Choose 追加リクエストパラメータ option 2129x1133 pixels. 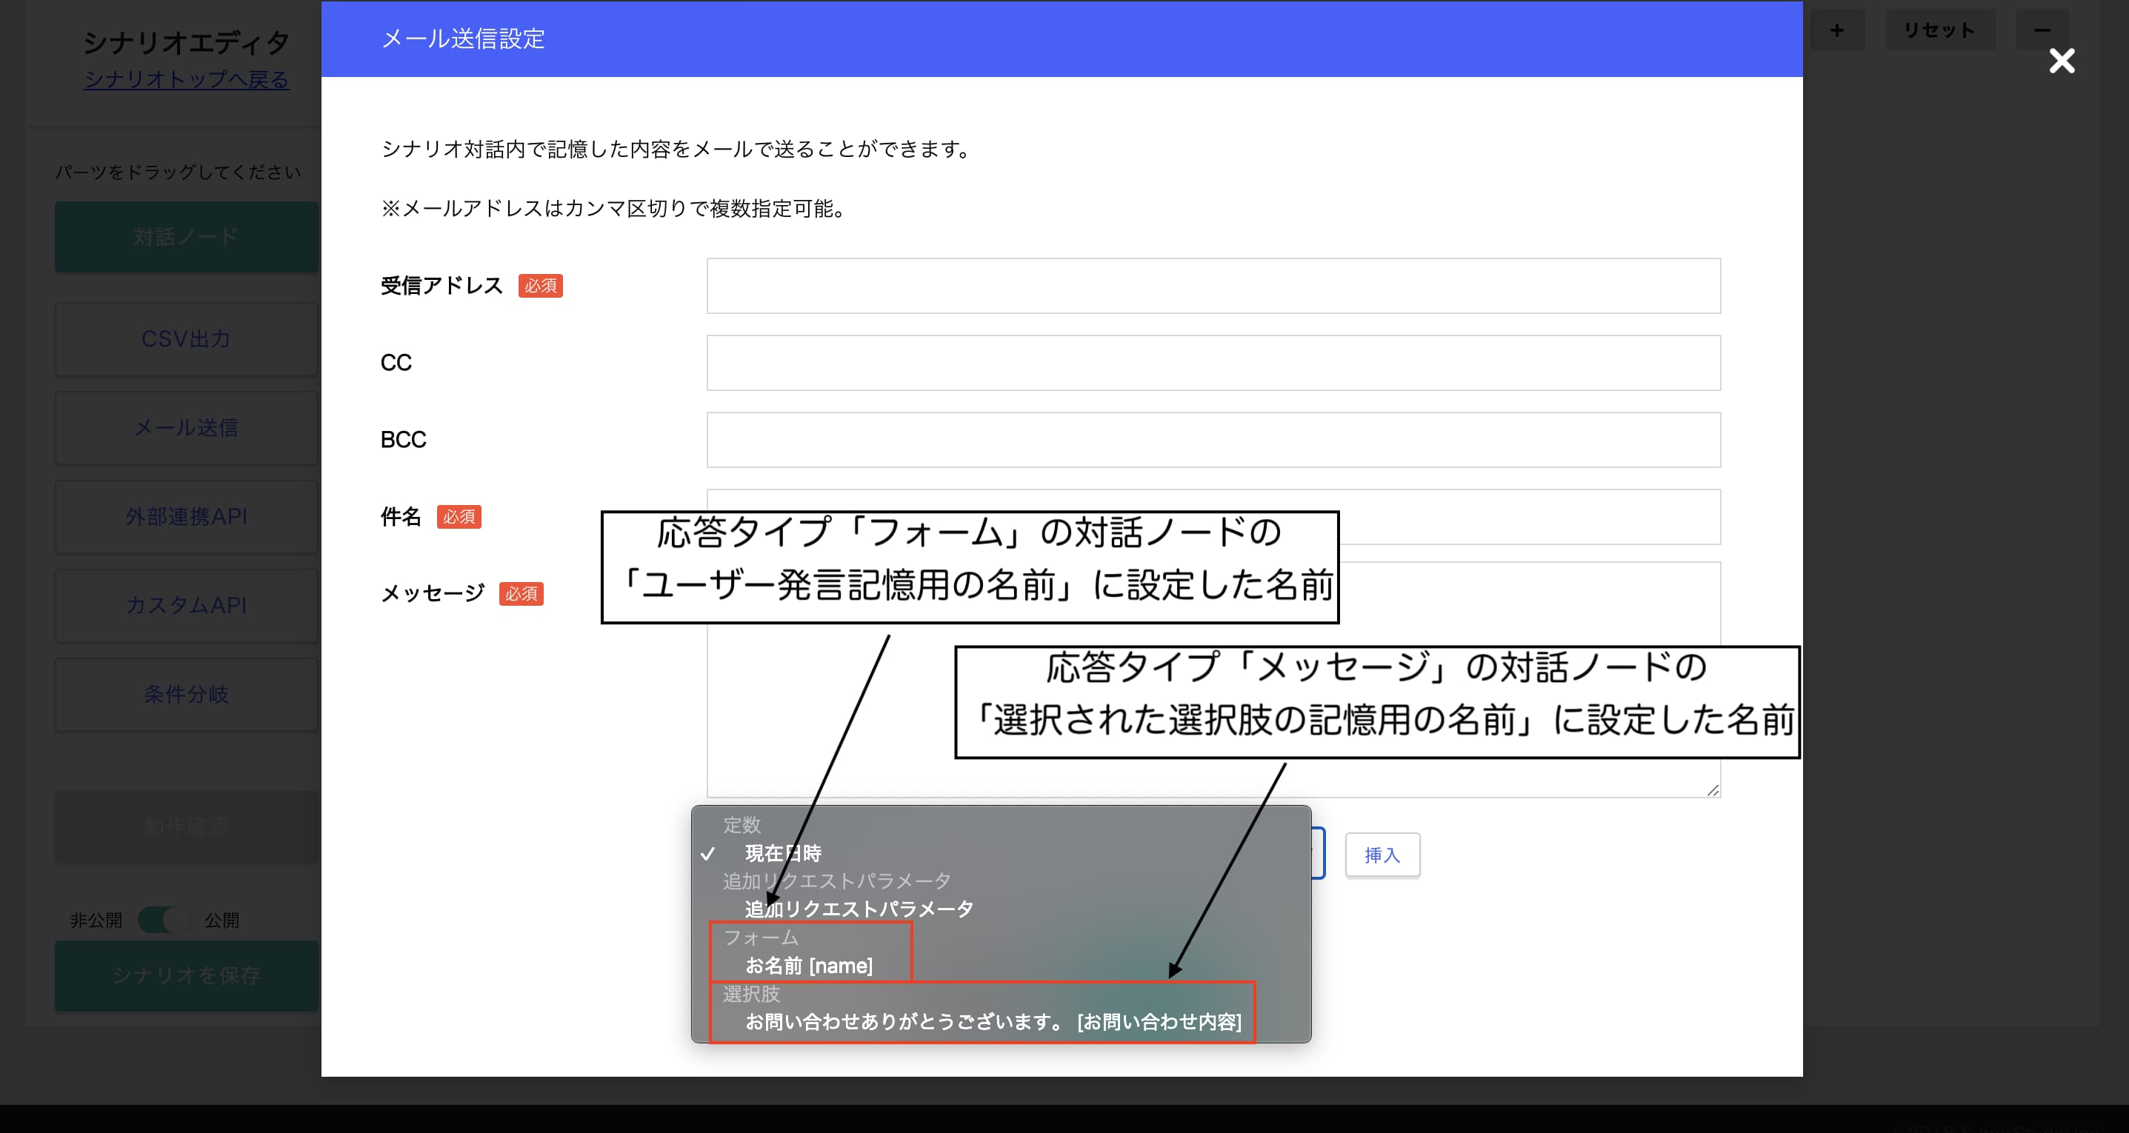[x=1001, y=909]
